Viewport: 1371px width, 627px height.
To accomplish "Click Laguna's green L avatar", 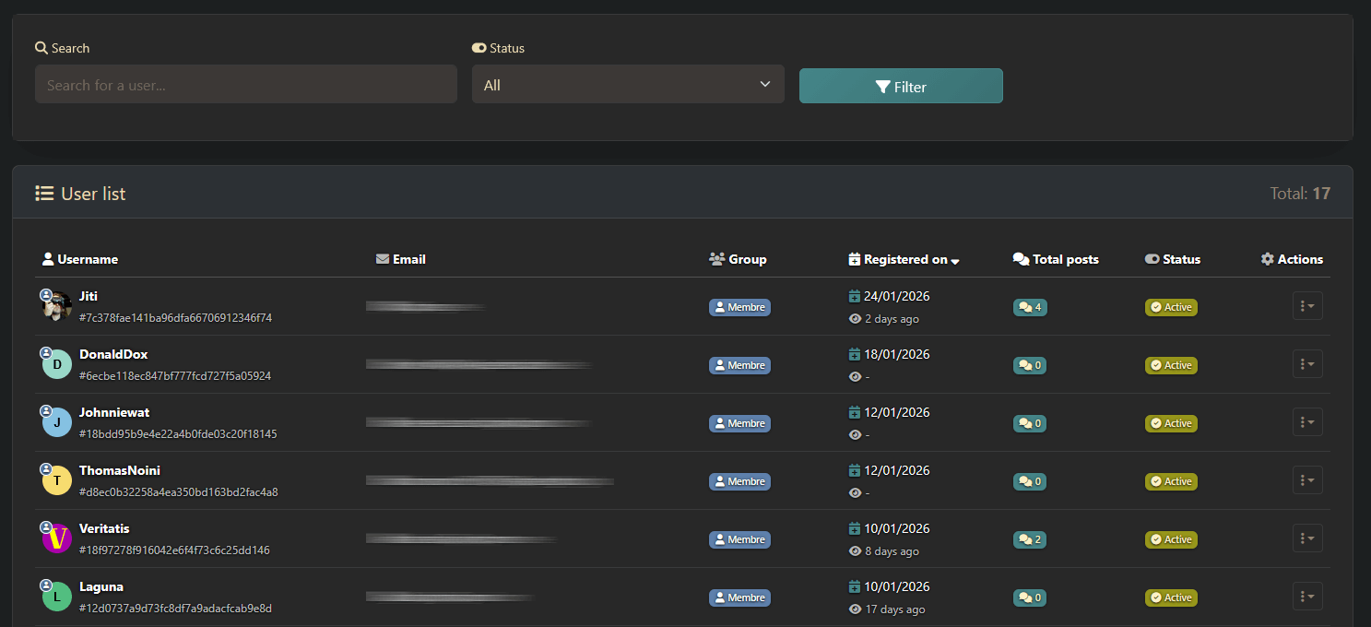I will pyautogui.click(x=57, y=597).
